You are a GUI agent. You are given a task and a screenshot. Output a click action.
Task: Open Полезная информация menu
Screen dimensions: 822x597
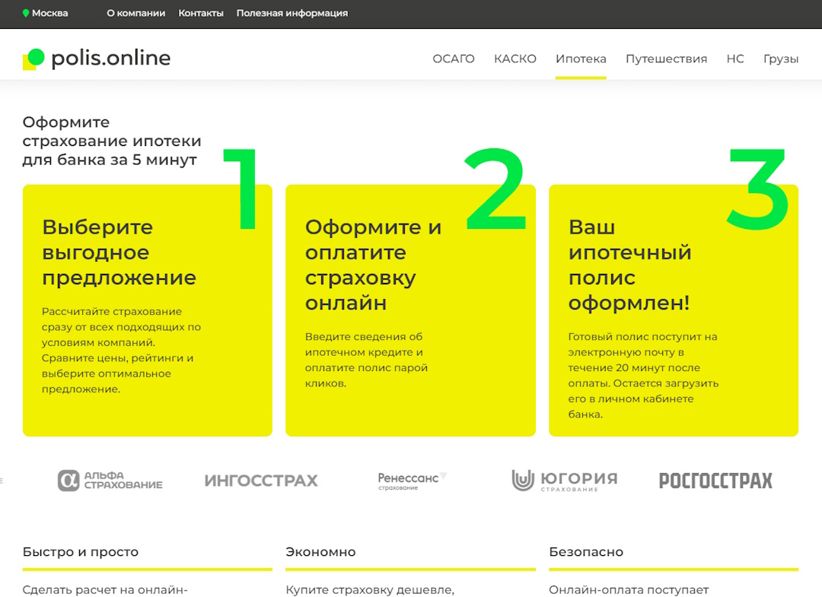click(292, 13)
